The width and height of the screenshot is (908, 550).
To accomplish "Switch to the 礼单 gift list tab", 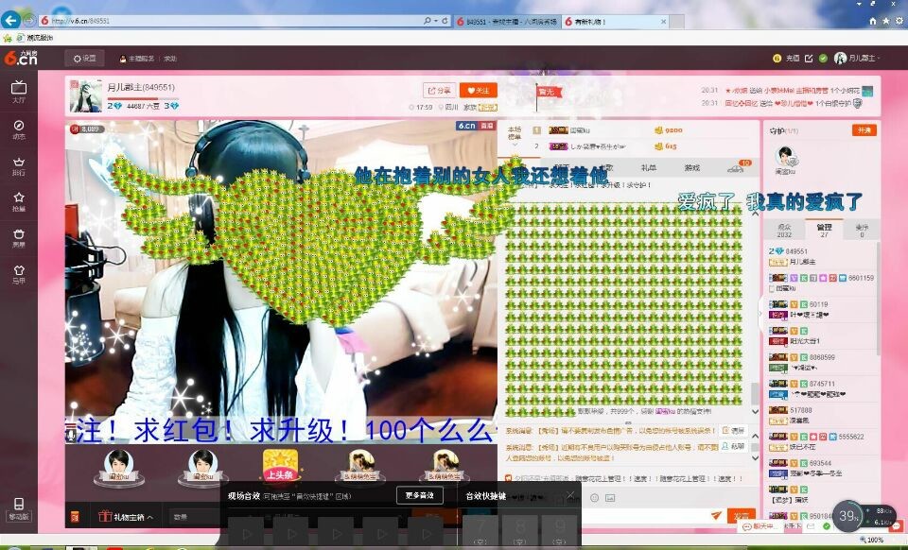I will [x=649, y=167].
